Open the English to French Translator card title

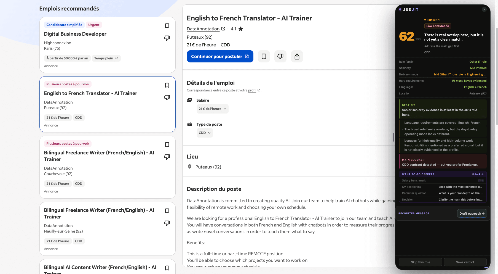91,93
